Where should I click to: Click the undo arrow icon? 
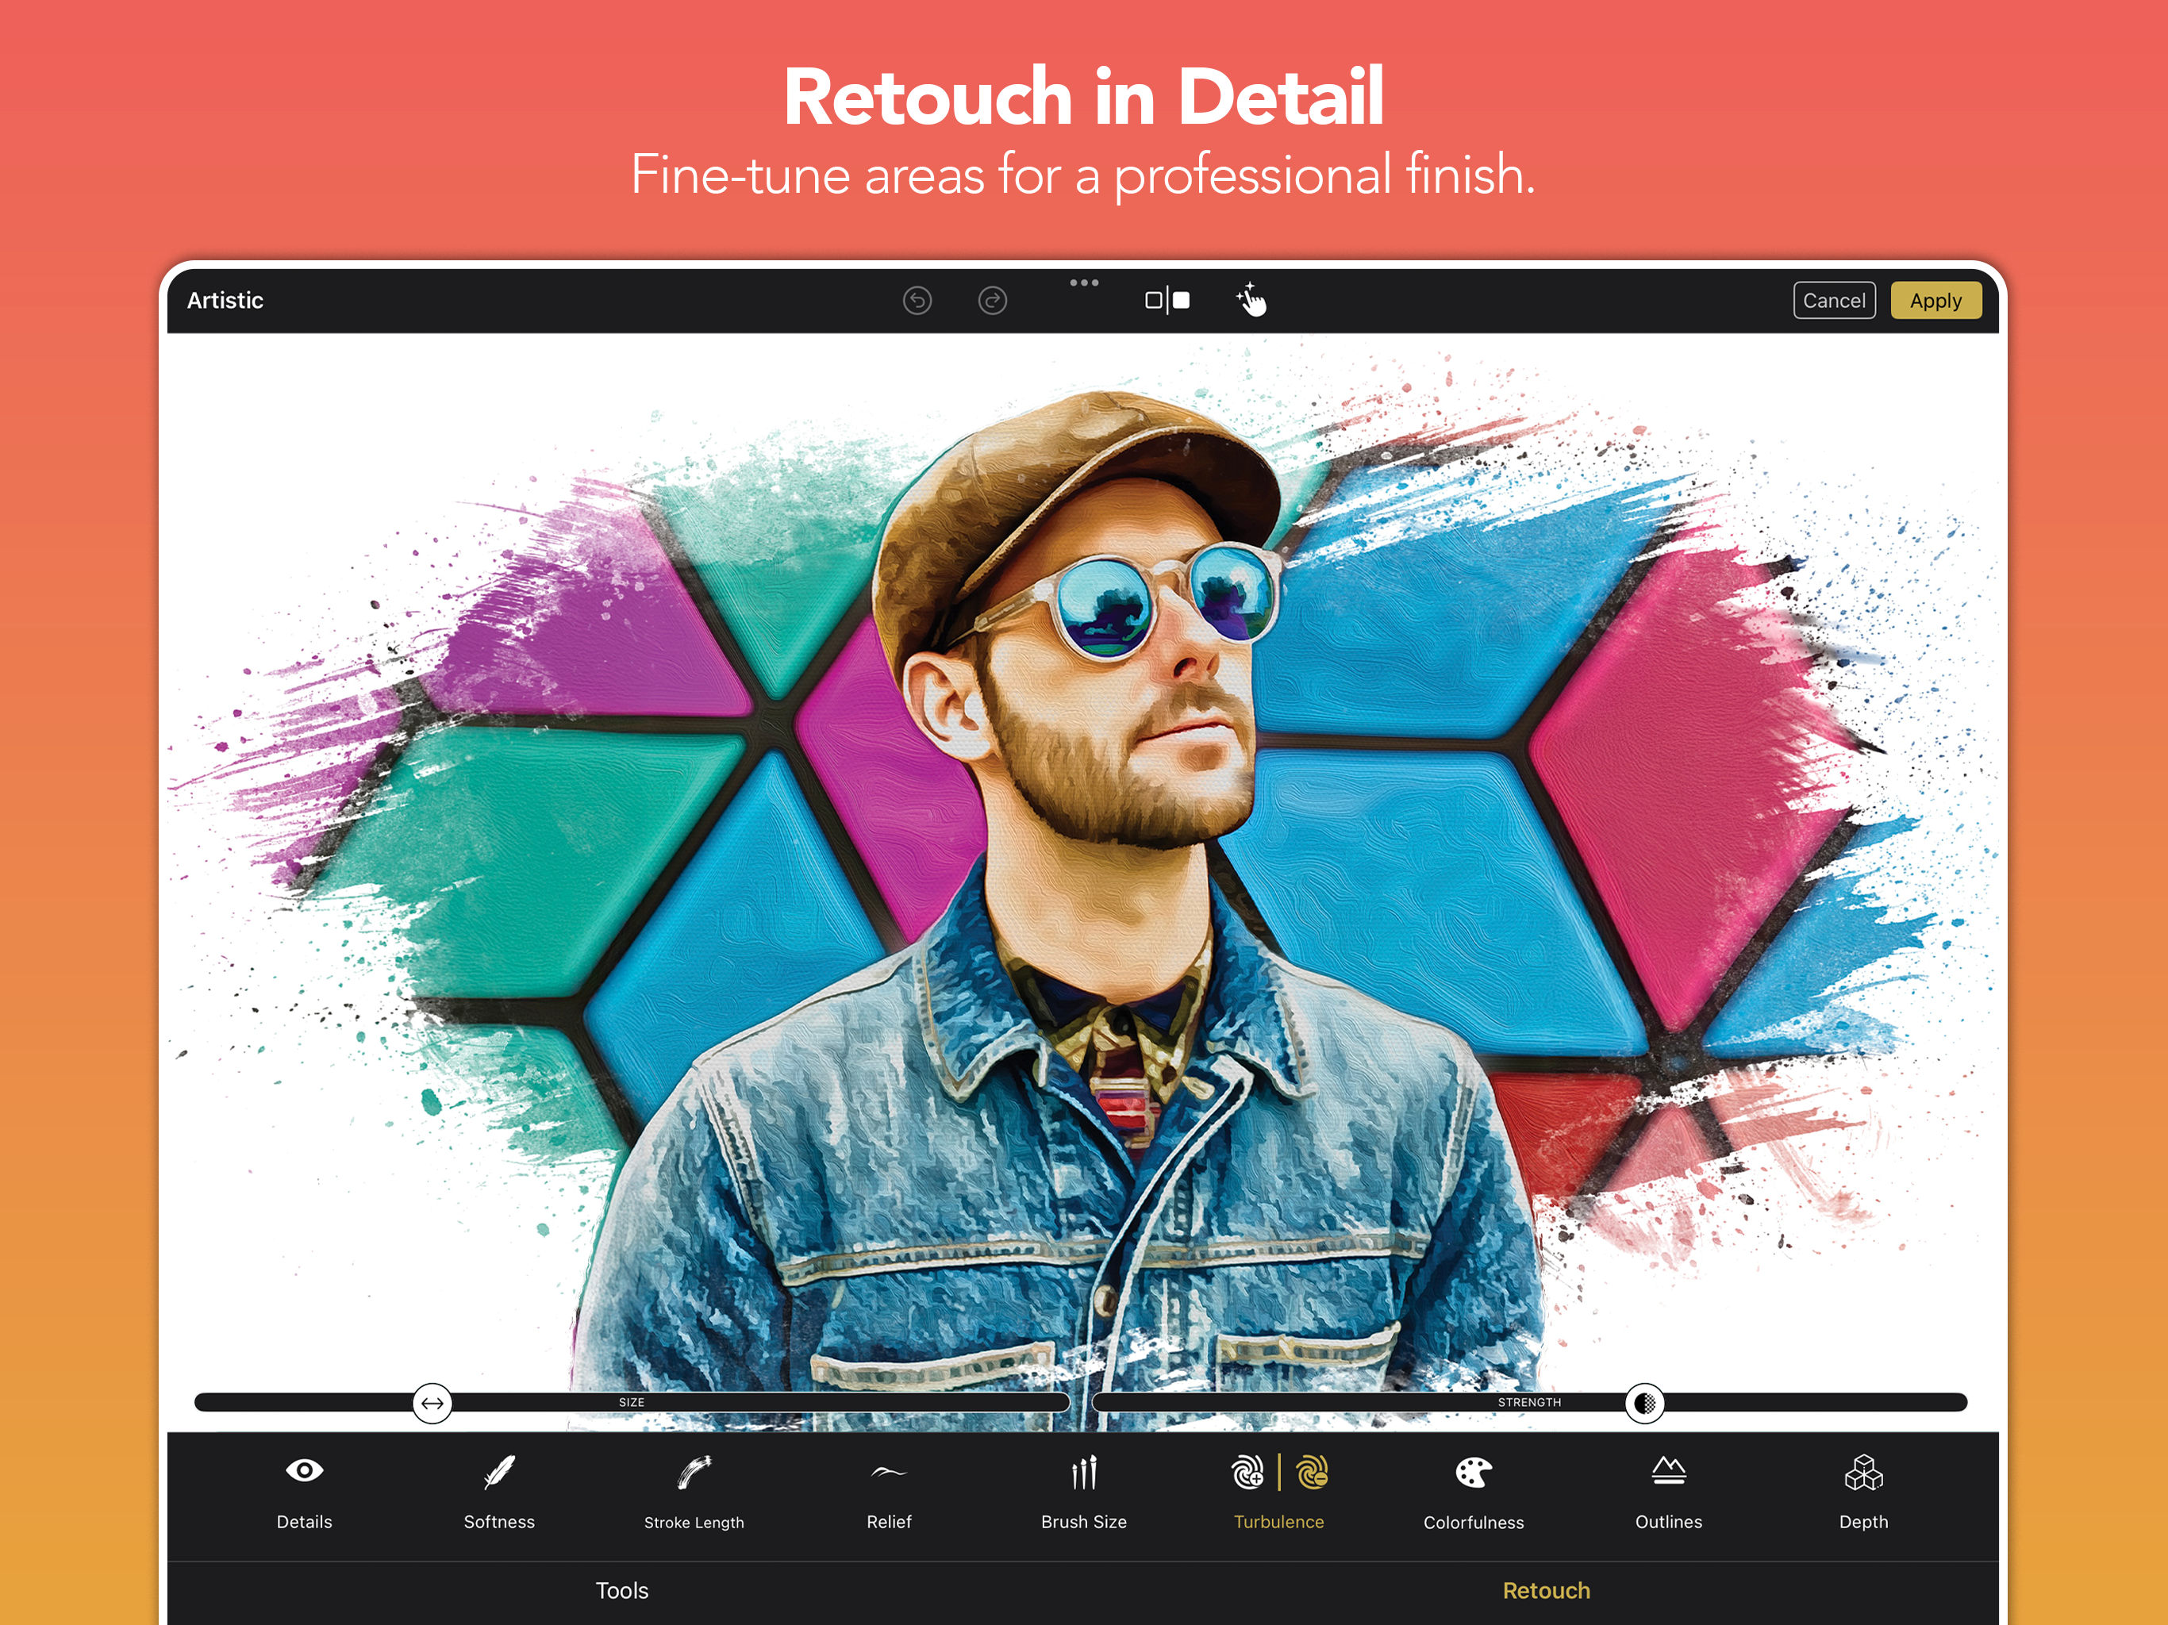917,300
